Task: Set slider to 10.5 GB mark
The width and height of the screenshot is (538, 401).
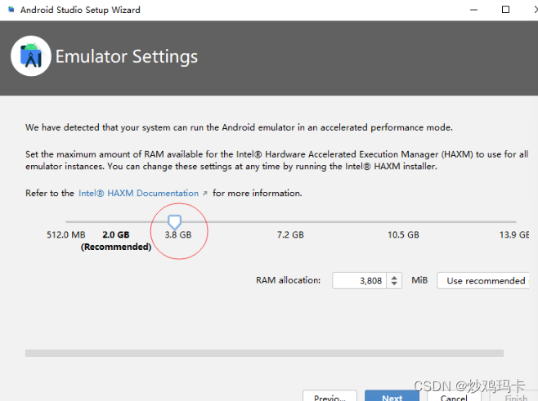Action: point(403,234)
